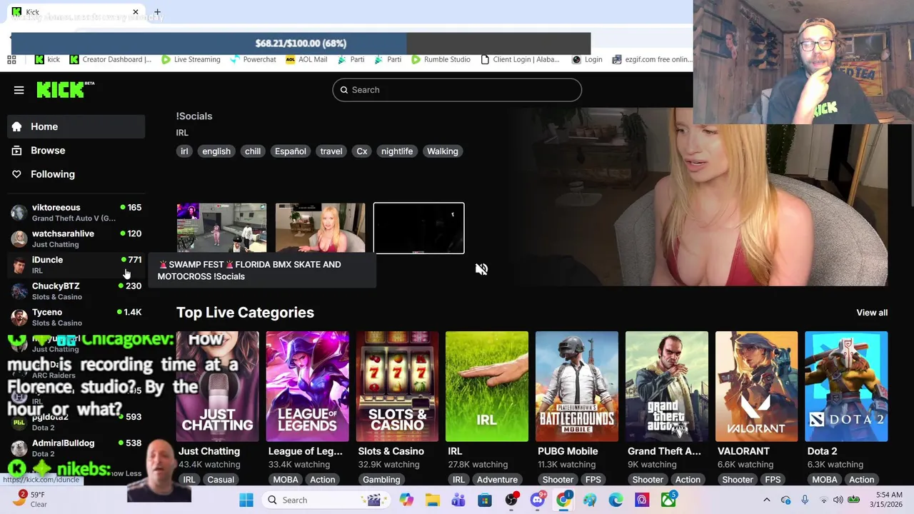Open the Grand Theft Auto category card
914x514 pixels.
(667, 386)
